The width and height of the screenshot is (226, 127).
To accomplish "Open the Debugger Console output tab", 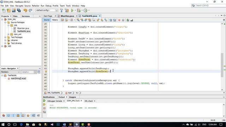I will [54, 101].
